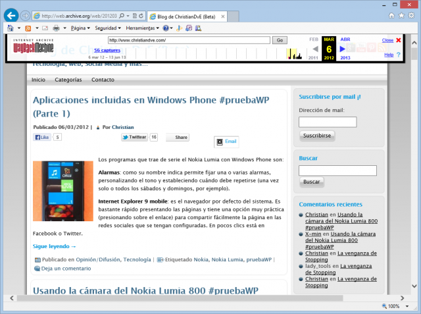This screenshot has width=421, height=314.
Task: Click the previous capture left arrow
Action: coord(316,49)
